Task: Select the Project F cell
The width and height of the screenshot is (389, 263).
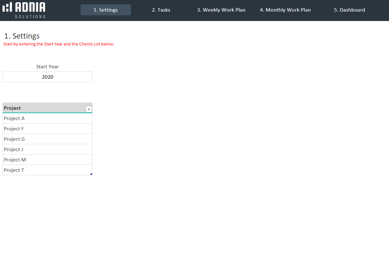Action: [x=47, y=129]
